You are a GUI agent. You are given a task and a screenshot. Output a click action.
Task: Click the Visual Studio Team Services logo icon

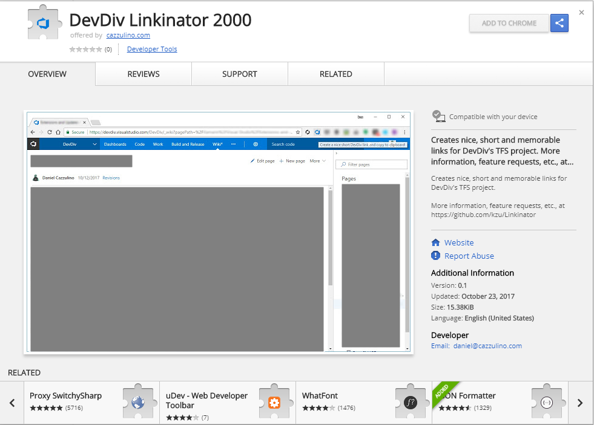coord(33,144)
